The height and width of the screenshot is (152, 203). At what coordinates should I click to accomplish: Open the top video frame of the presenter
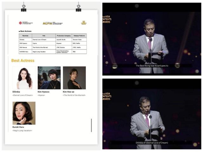(152, 39)
